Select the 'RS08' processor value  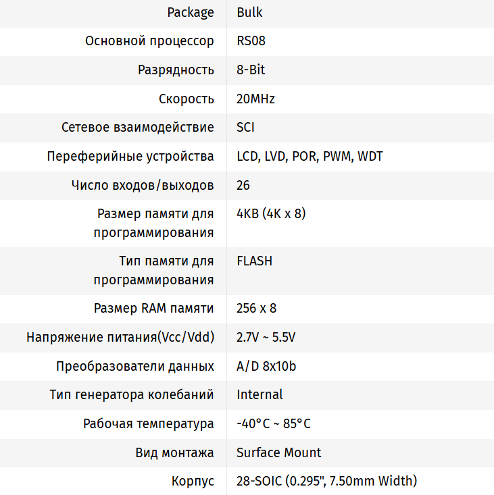click(251, 41)
